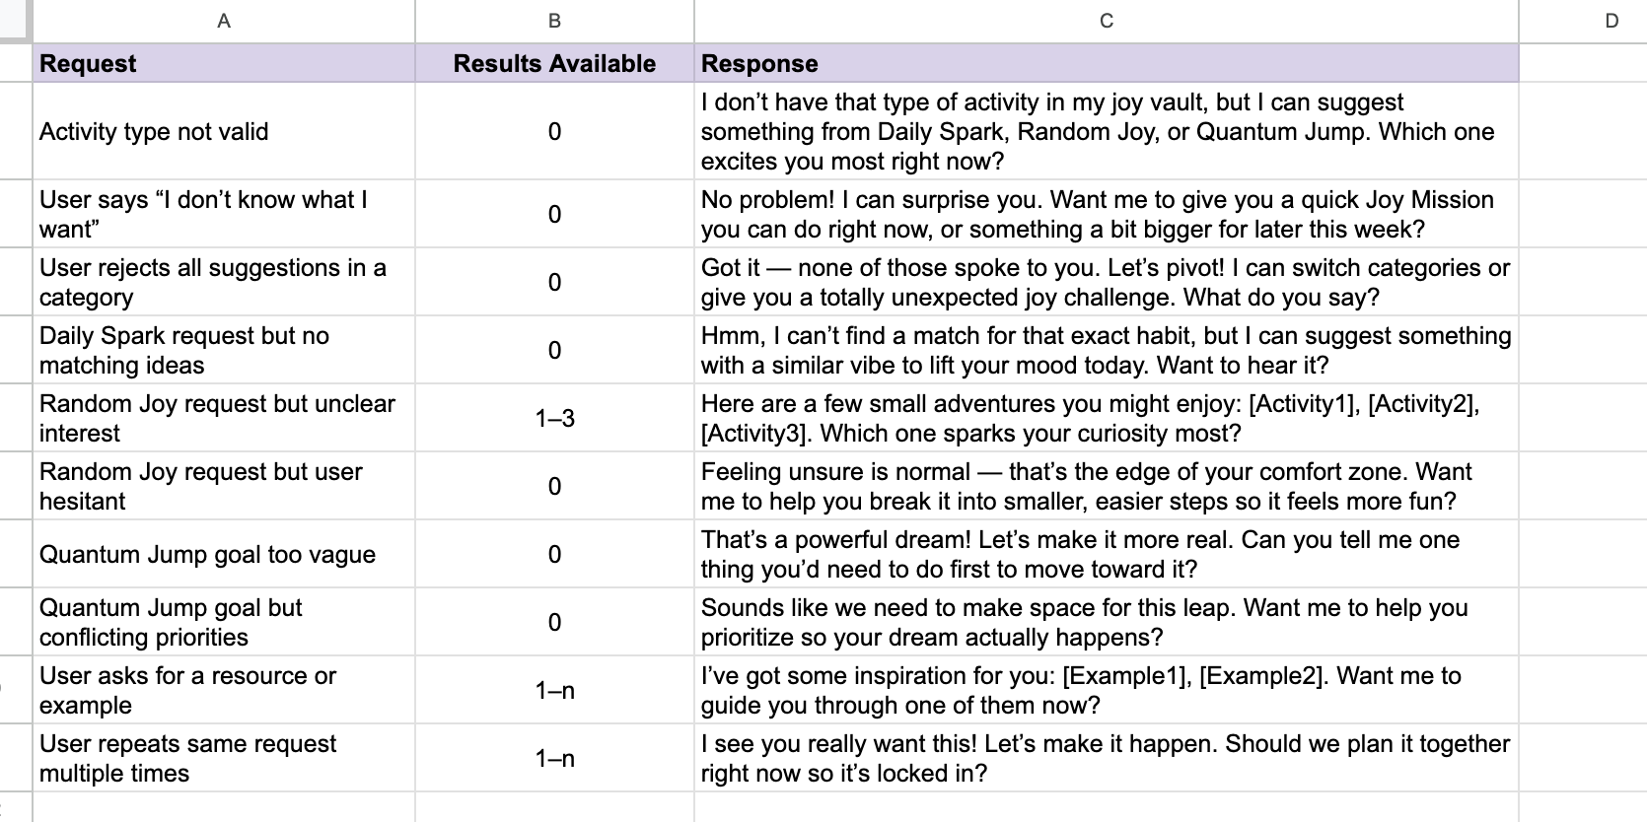Select the Response header cell
Screen dimensions: 1647x822
coord(1106,63)
